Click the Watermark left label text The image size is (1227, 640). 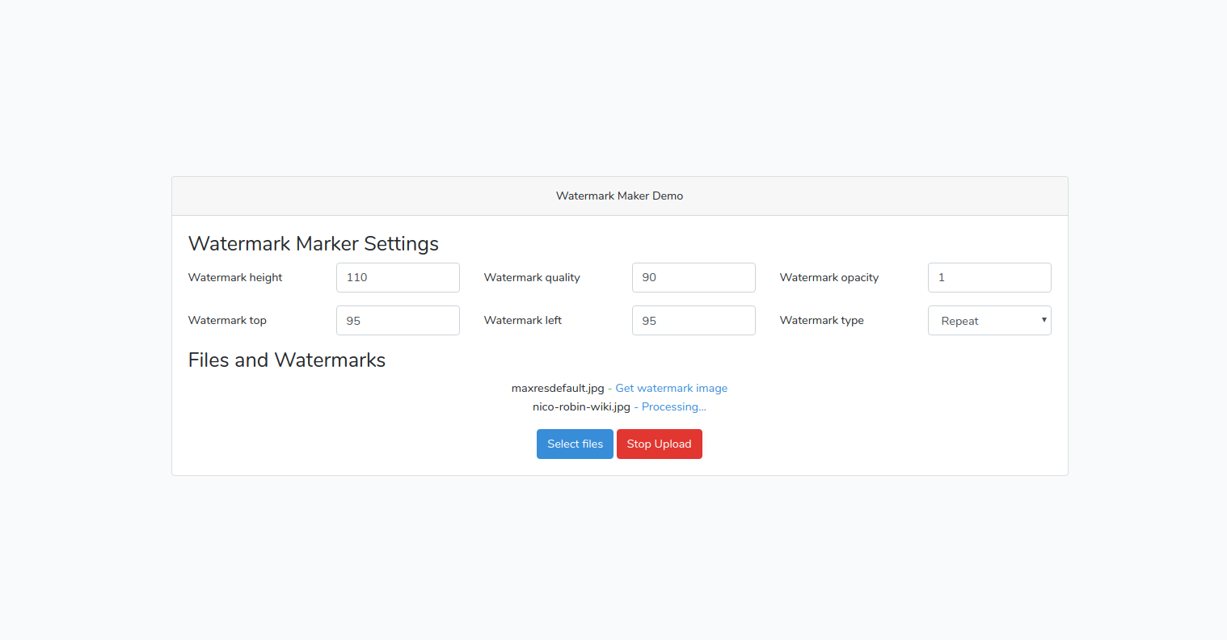(522, 320)
